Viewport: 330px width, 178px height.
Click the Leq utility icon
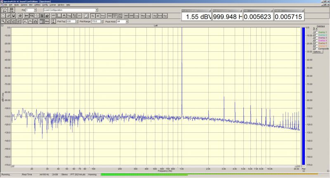(x=137, y=16)
